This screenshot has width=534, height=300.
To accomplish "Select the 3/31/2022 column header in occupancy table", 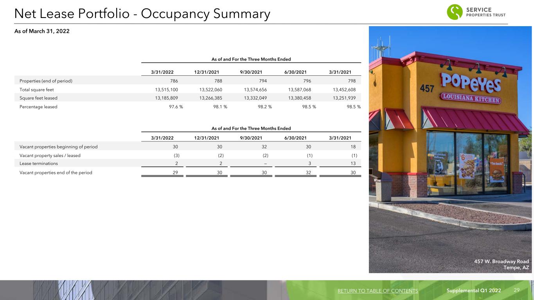I will (x=162, y=72).
